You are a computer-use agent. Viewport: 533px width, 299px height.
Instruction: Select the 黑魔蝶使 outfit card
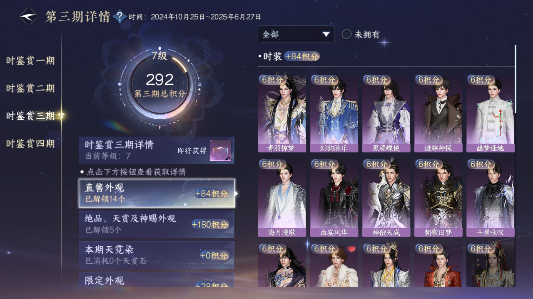[386, 113]
